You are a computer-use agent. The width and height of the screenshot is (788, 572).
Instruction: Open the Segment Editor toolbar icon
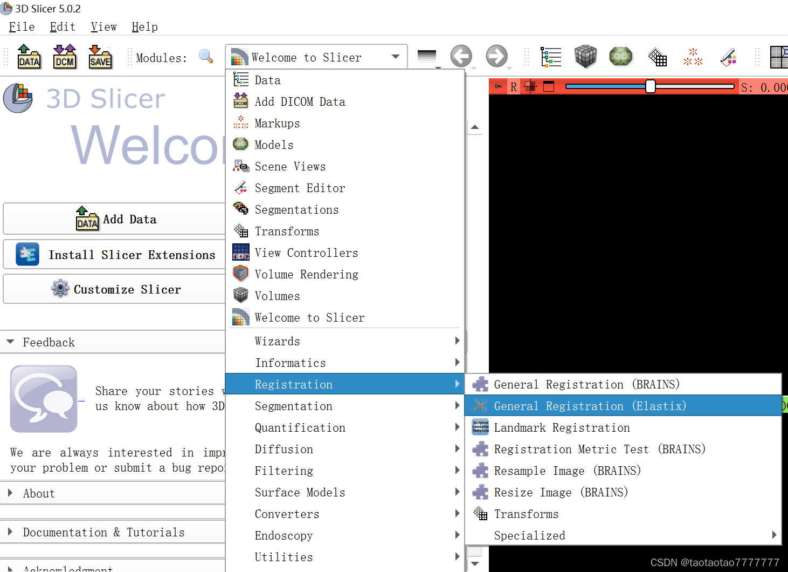click(729, 57)
